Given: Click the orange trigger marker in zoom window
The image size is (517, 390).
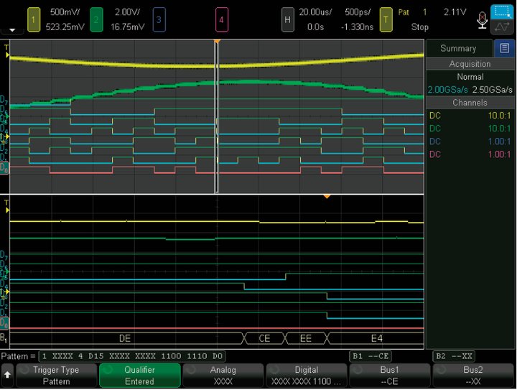Looking at the screenshot, I should (327, 197).
